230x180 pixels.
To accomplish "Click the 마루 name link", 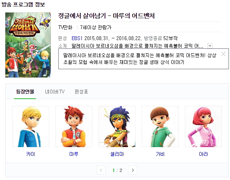I will [x=74, y=154].
